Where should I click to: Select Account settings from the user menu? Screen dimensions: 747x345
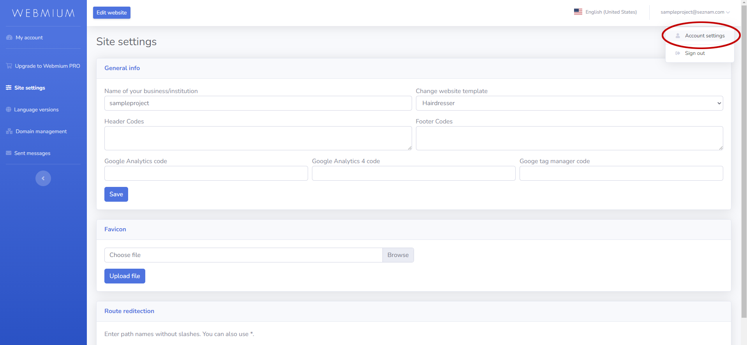coord(705,36)
